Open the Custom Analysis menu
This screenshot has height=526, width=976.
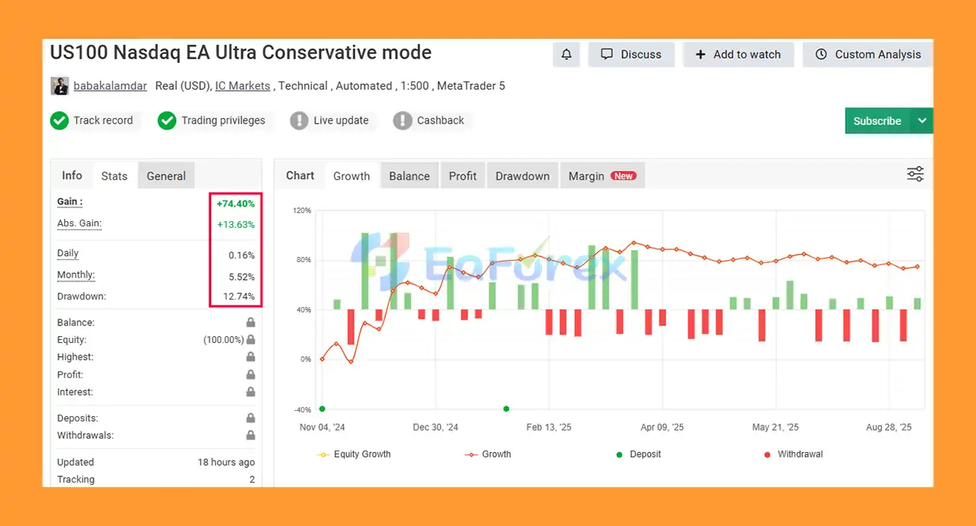pyautogui.click(x=868, y=55)
